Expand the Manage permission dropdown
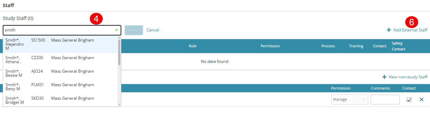Screen dimensions: 430x123 [349, 99]
